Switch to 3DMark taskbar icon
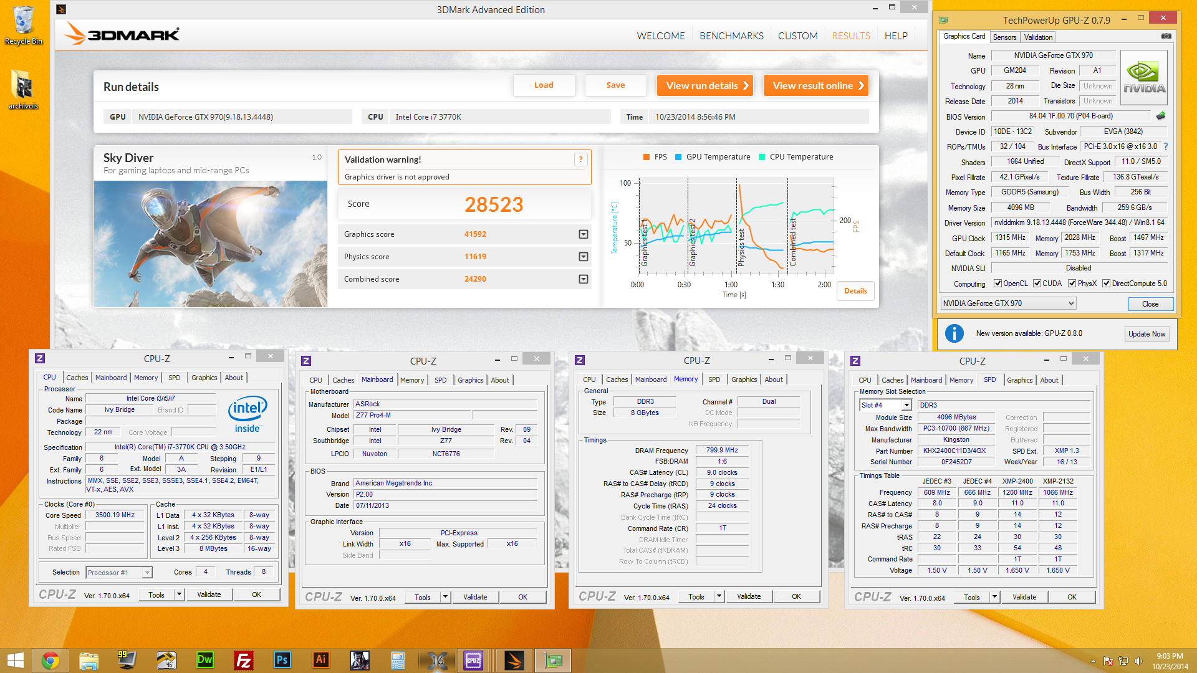Screen dimensions: 1197x673 (x=514, y=661)
